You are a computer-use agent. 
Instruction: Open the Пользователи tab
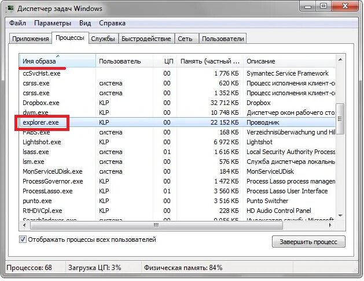[x=223, y=39]
